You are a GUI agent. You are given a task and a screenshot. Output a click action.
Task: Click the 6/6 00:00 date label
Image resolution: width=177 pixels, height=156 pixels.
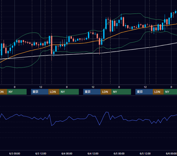click(171, 153)
